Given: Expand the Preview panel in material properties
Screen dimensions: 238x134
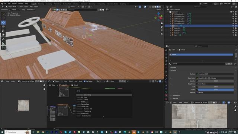Looking at the screenshot, I should click(x=174, y=68).
